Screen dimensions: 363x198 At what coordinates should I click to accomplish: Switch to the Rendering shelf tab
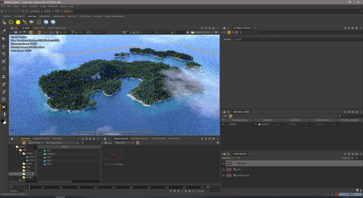tap(45, 16)
